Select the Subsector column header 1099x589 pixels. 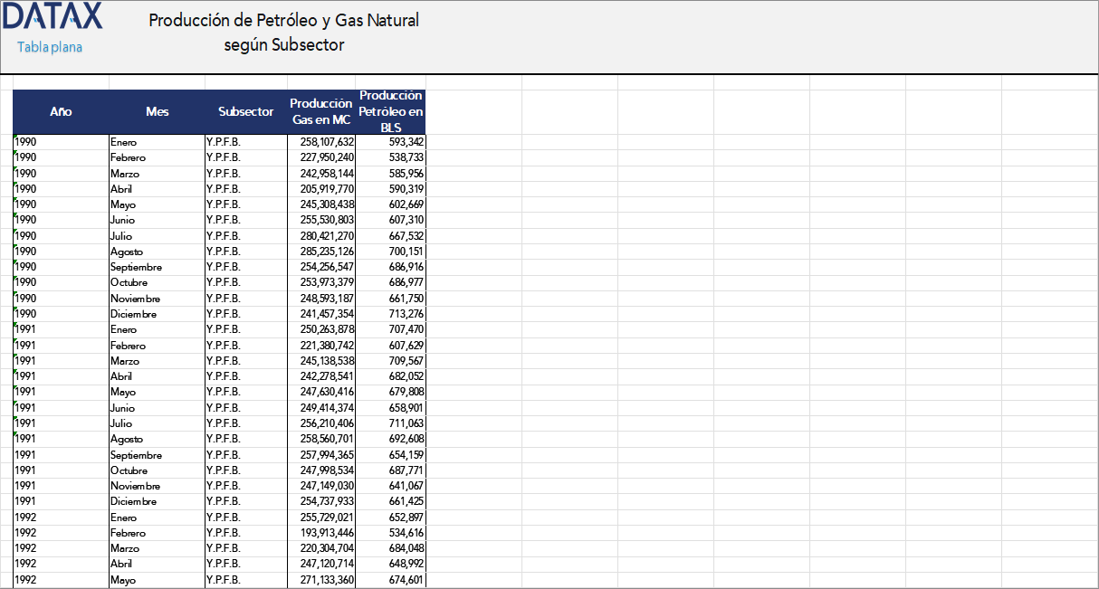tap(245, 111)
